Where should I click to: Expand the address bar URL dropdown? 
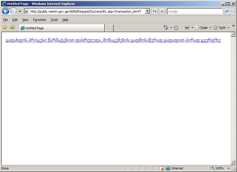[x=147, y=11]
